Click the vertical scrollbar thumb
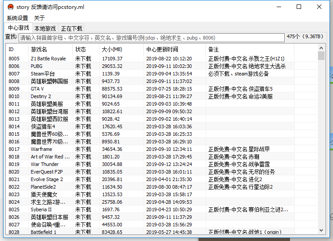This screenshot has height=241, width=333. pyautogui.click(x=321, y=56)
